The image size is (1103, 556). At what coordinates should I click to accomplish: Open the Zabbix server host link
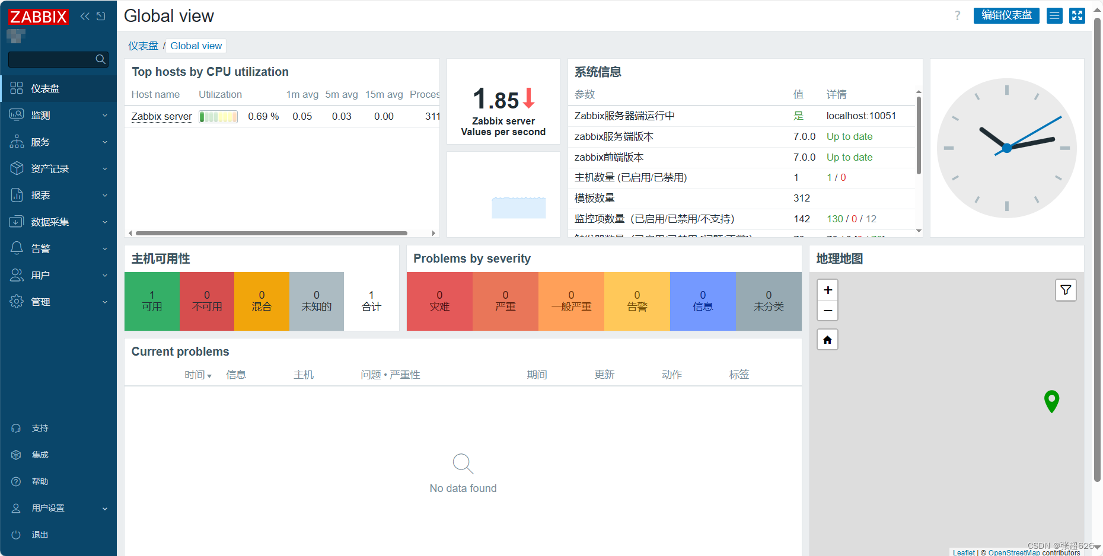click(x=161, y=116)
